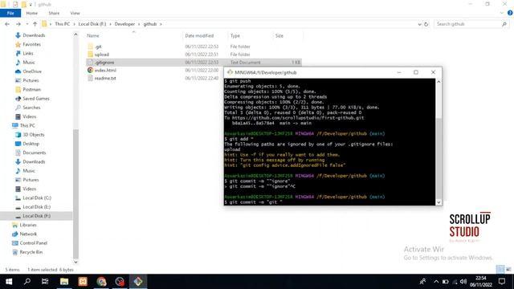The width and height of the screenshot is (514, 289).
Task: Open Links in the navigation pane
Action: 28,53
